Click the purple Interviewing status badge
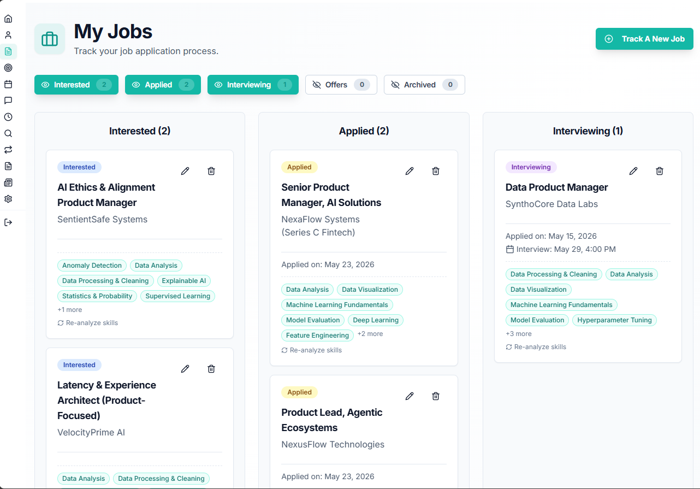Screen dimensions: 700x489 pos(531,167)
